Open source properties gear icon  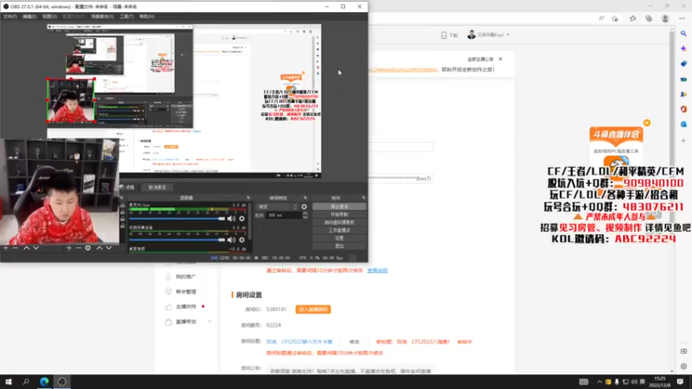pyautogui.click(x=88, y=248)
